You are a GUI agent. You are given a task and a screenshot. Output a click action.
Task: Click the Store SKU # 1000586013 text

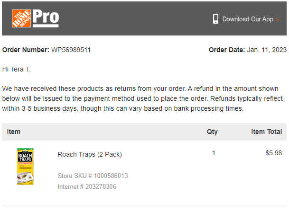[x=93, y=176]
